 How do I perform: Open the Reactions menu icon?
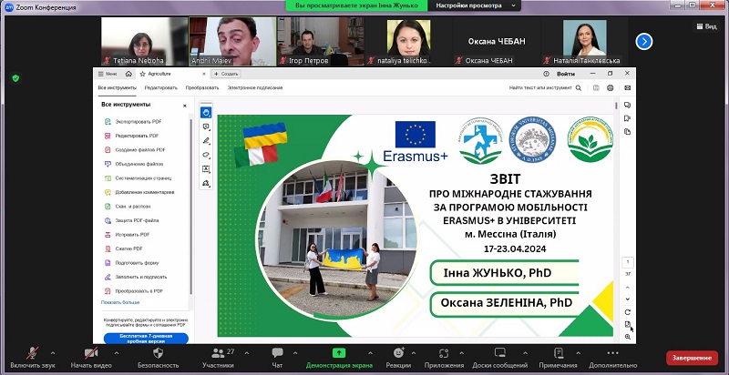[x=397, y=352]
